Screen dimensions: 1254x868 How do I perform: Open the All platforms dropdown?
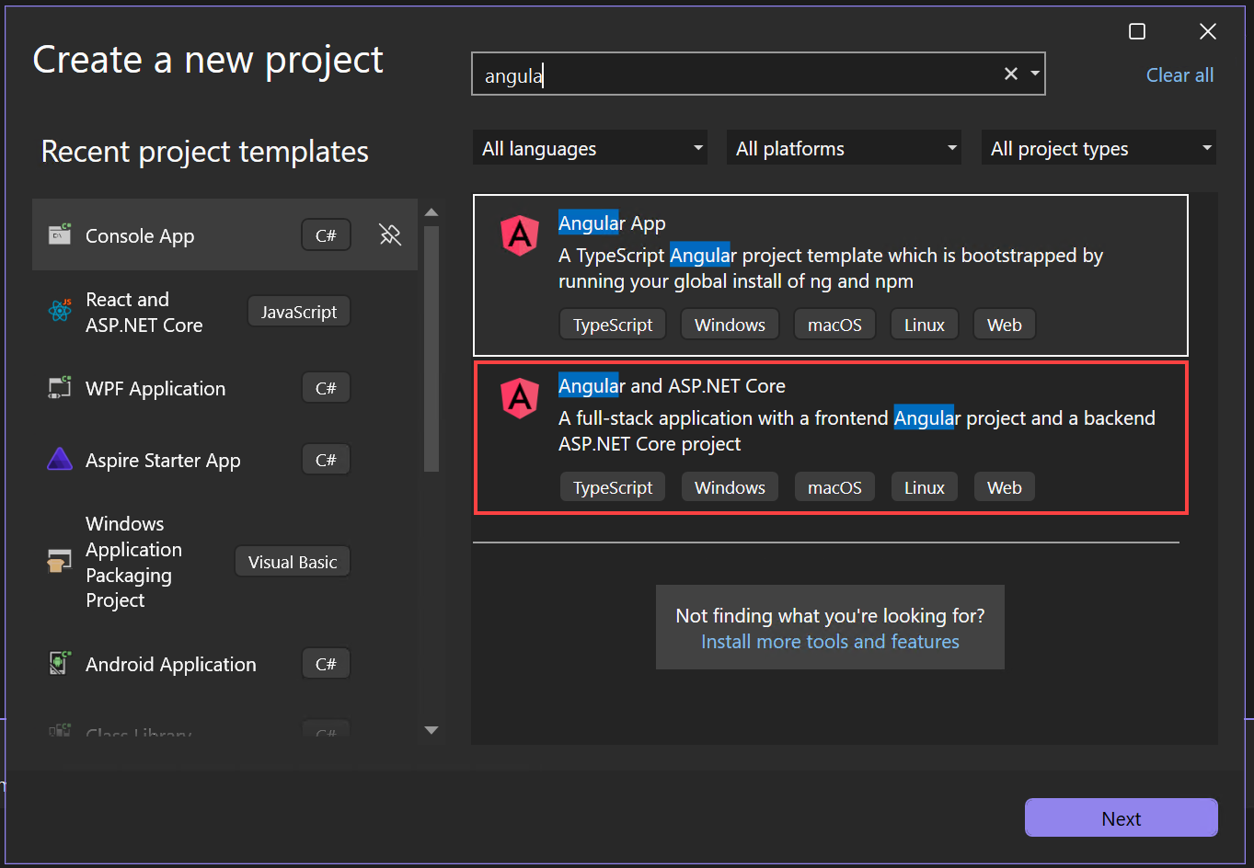843,147
